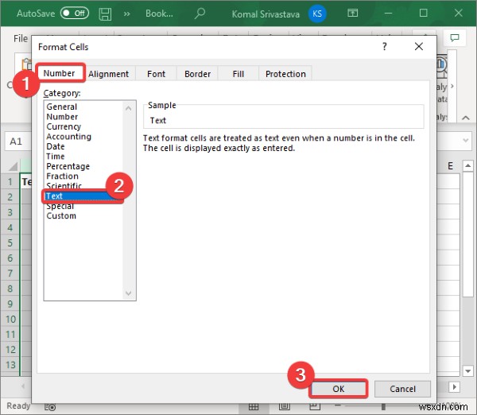Screen dimensions: 477x415
Task: Toggle the AutoSave switch
Action: [x=74, y=14]
